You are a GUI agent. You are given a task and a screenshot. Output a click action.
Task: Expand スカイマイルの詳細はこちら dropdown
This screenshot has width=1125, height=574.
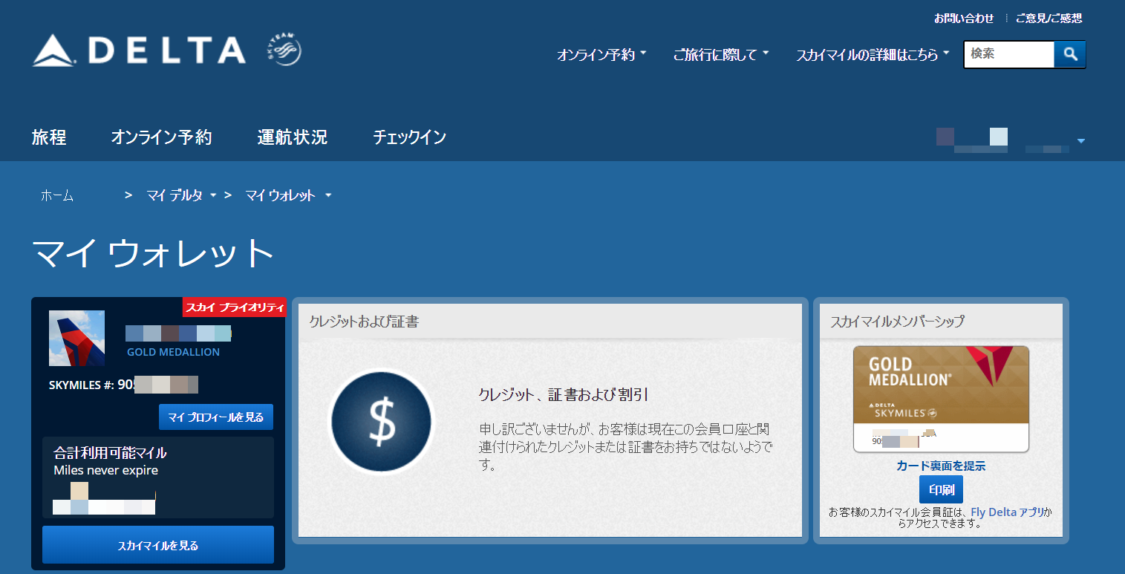coord(873,54)
